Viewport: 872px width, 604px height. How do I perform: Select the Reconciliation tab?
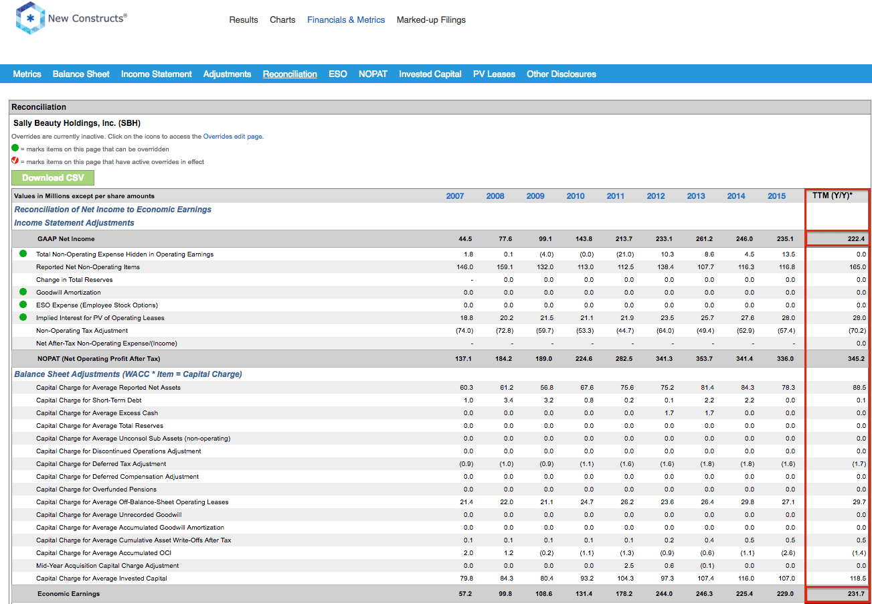point(290,74)
